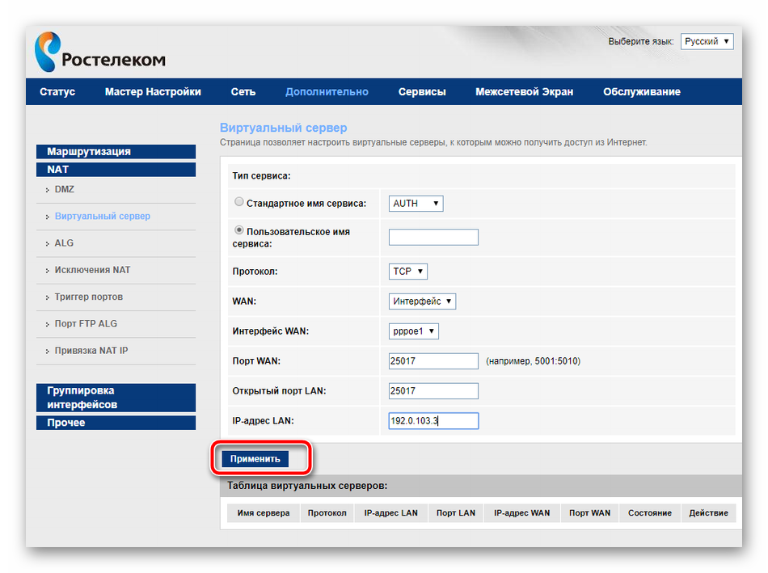Expand the WAN Интерфейс dropdown
The width and height of the screenshot is (768, 573).
422,301
